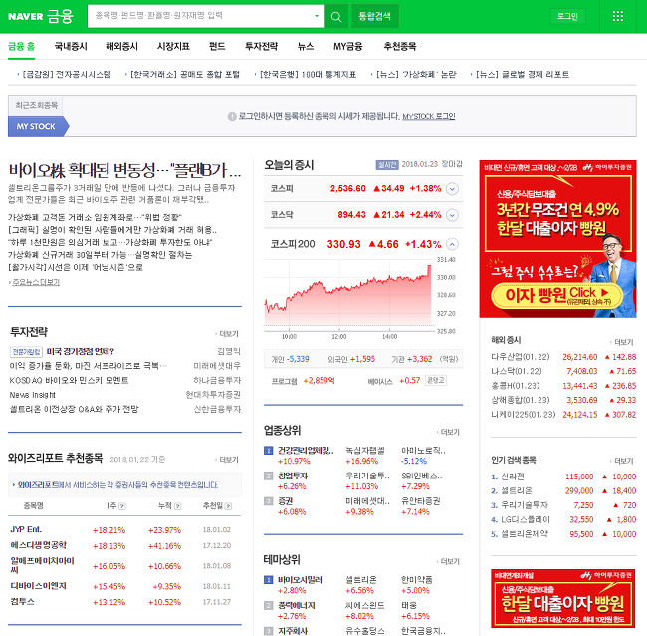Open 셀트리온제약 in popular searches

click(x=524, y=534)
